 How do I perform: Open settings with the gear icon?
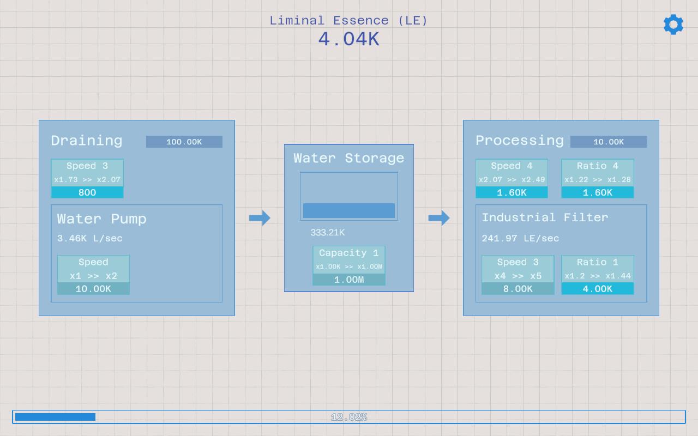[673, 25]
